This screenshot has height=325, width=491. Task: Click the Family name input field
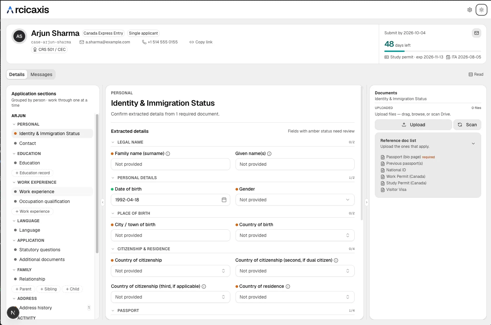(170, 164)
